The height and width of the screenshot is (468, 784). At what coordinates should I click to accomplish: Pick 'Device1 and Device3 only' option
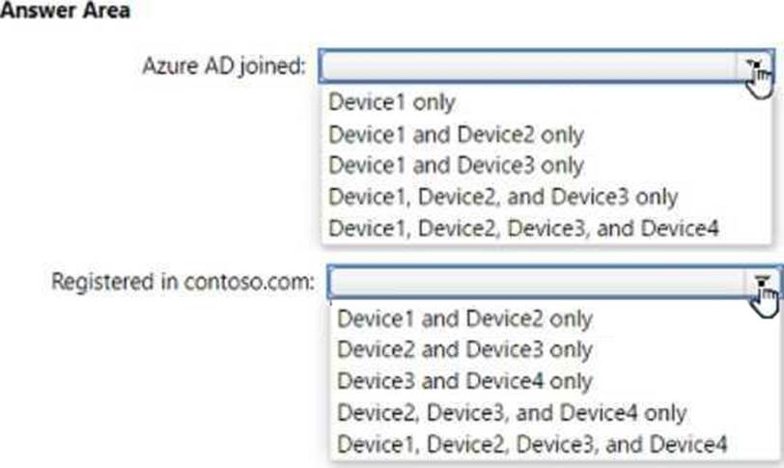pyautogui.click(x=456, y=165)
